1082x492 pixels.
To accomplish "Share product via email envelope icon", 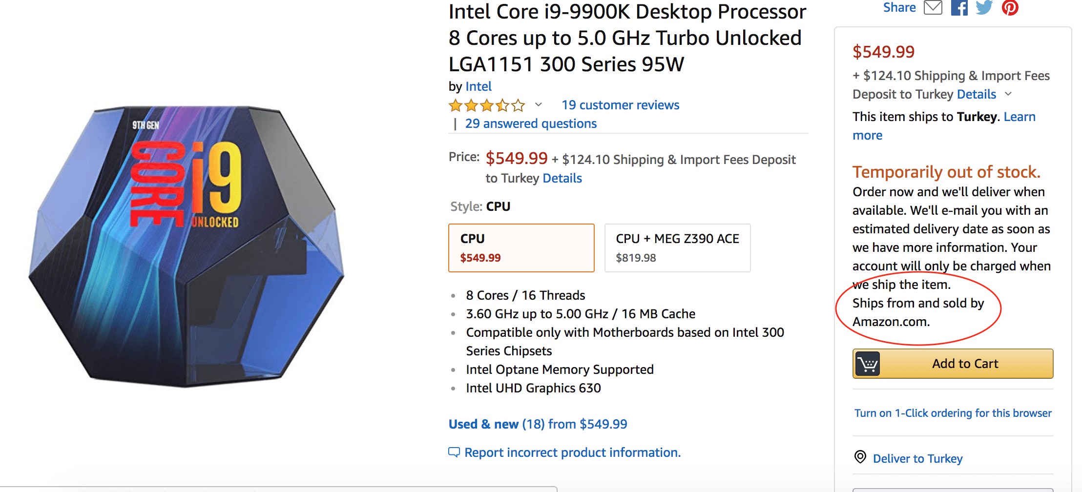I will 933,8.
